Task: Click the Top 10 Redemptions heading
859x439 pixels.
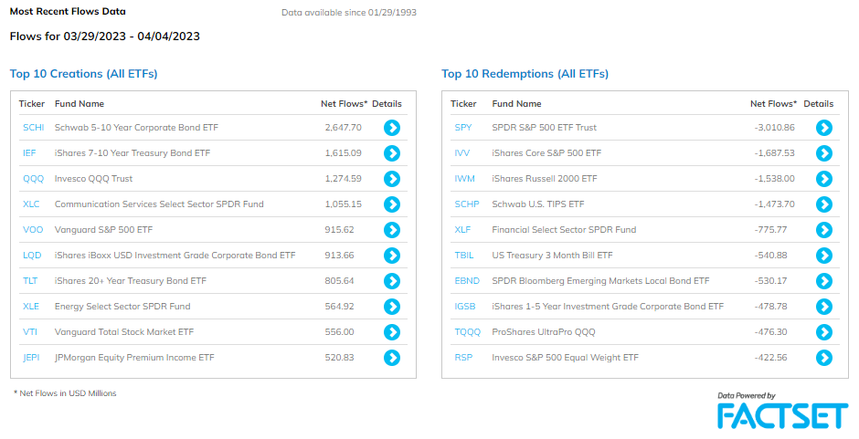Action: coord(525,74)
